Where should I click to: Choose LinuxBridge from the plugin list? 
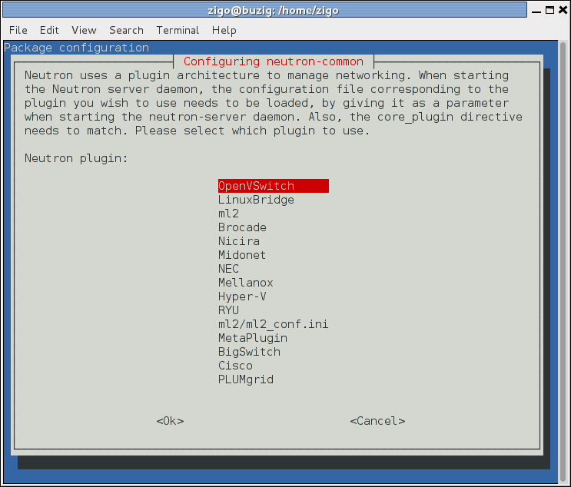pyautogui.click(x=256, y=200)
